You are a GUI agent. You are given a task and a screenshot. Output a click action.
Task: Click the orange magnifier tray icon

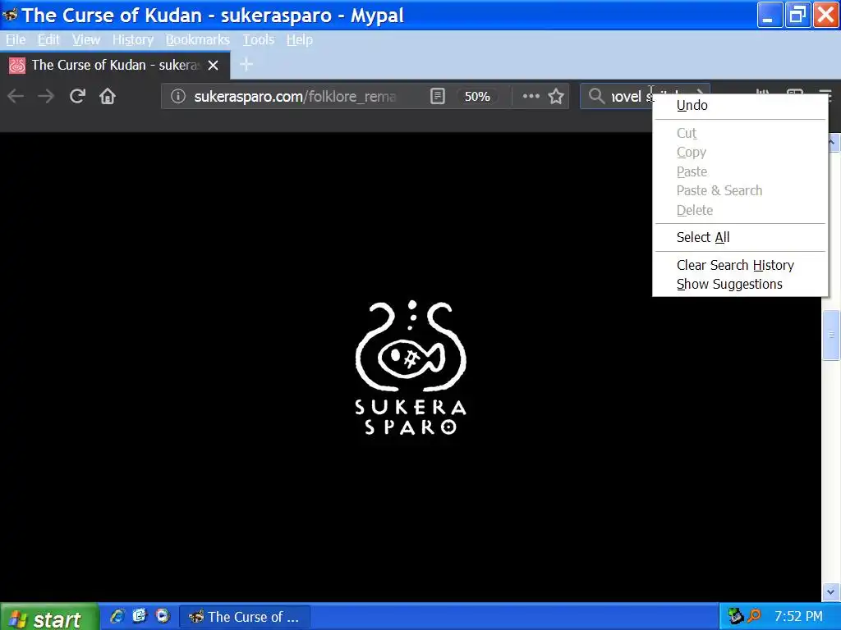coord(754,617)
